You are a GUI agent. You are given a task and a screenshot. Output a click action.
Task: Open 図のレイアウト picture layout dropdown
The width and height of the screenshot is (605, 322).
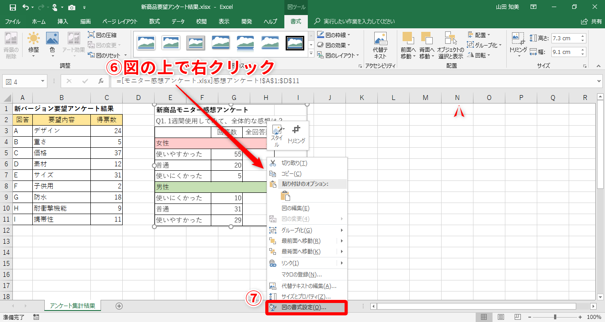[x=338, y=55]
